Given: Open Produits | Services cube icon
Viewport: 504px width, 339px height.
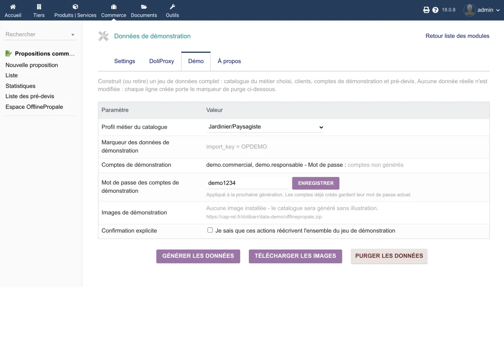Looking at the screenshot, I should coord(75,7).
